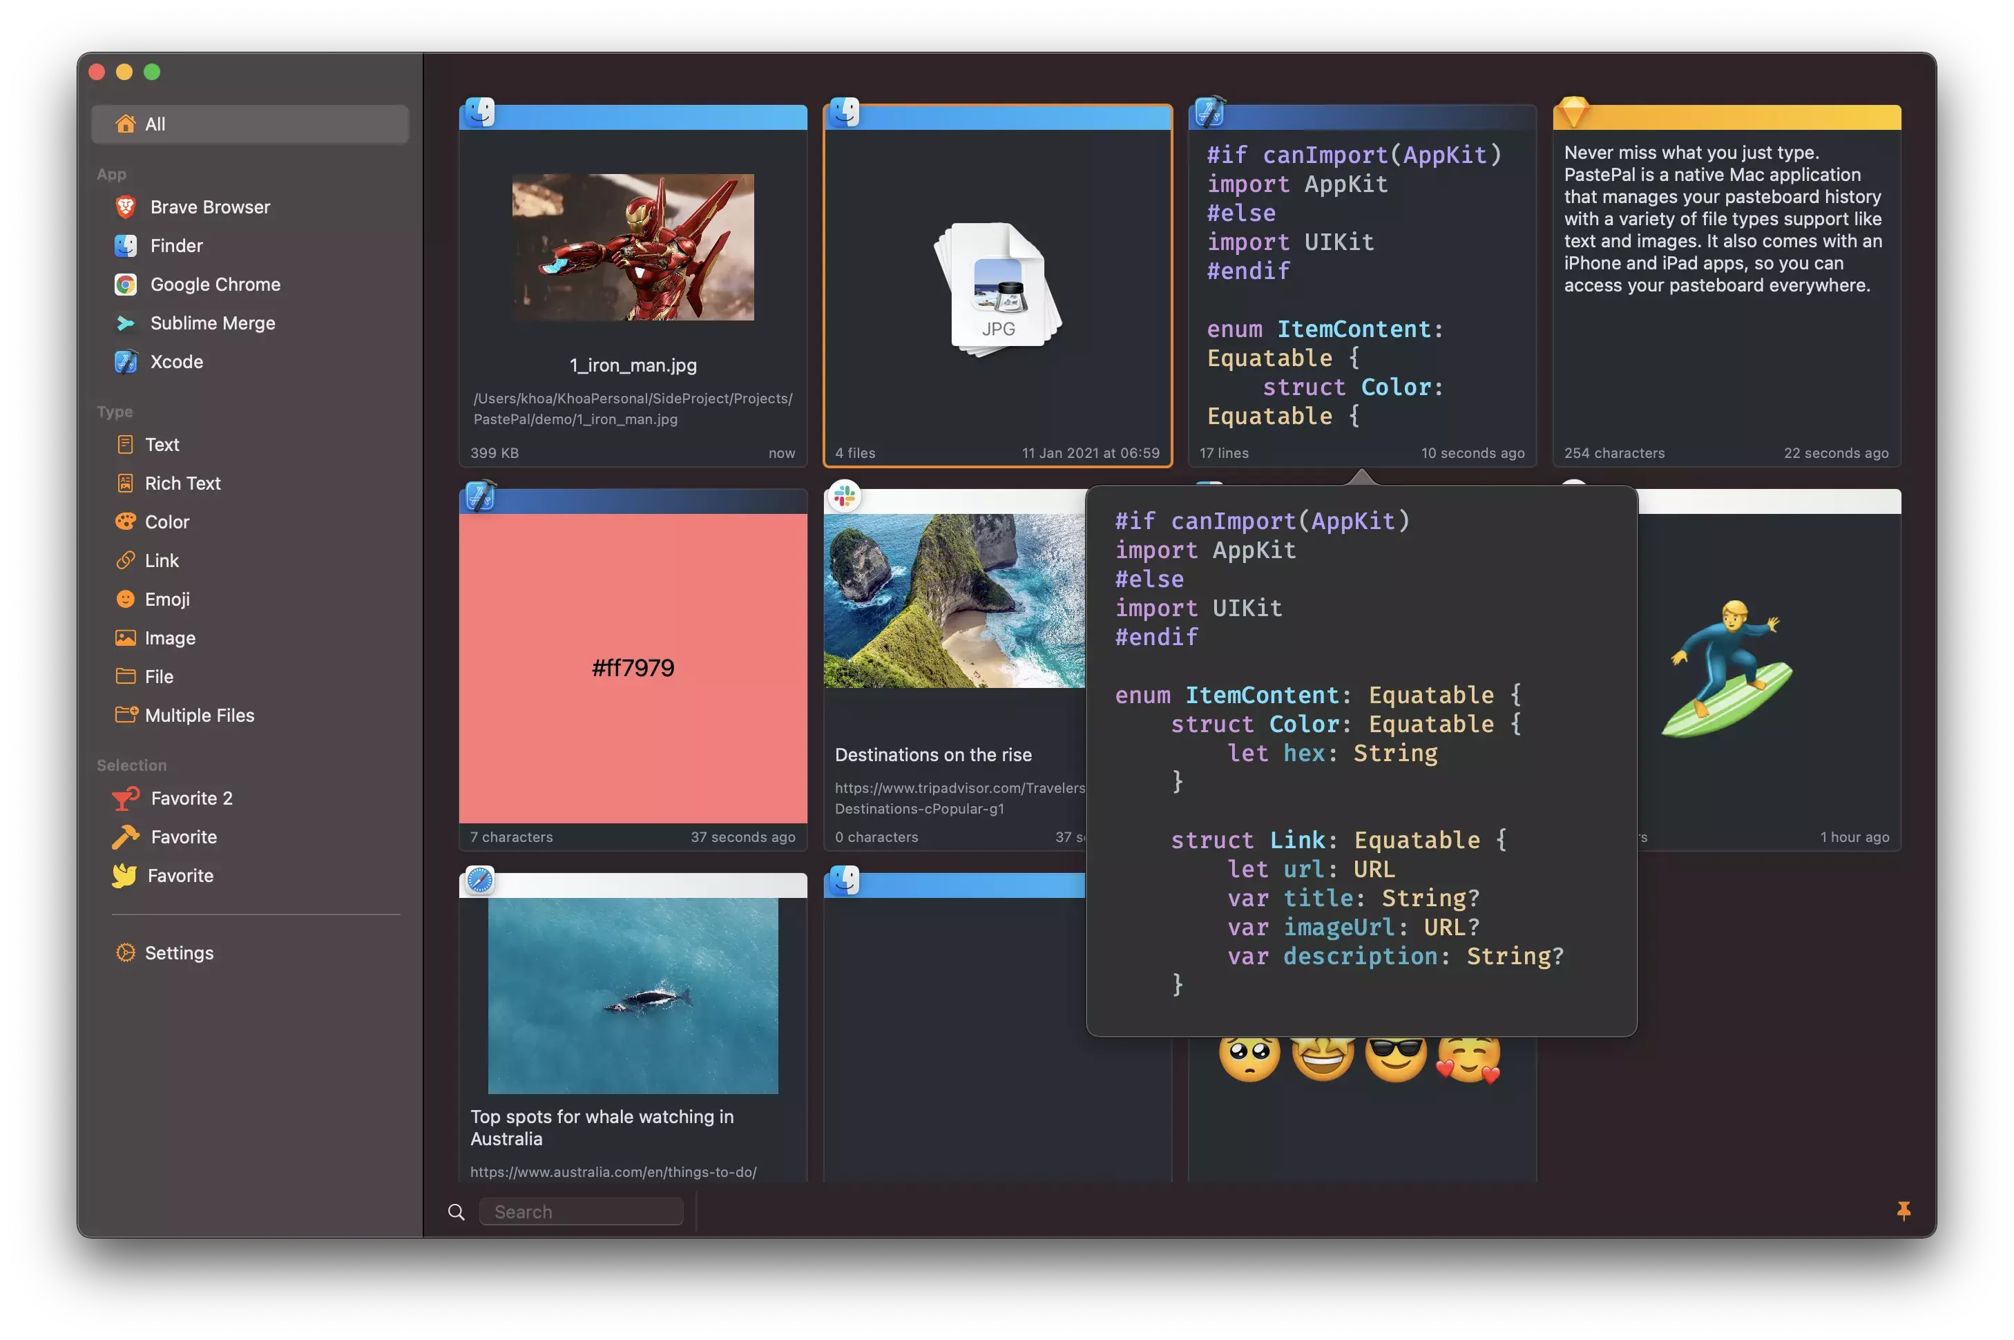The width and height of the screenshot is (2014, 1340).
Task: Click the orange pin icon at bottom right
Action: pos(1903,1210)
